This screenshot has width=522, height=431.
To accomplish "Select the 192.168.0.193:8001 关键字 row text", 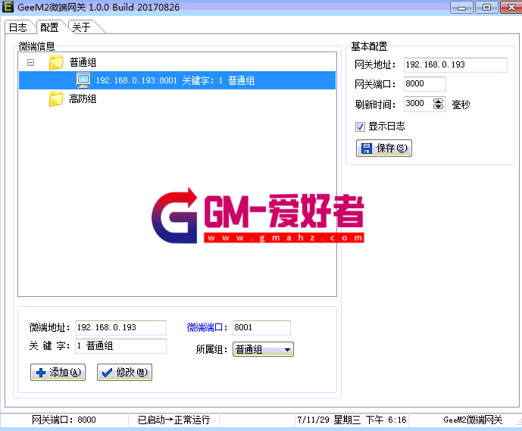I will (176, 80).
